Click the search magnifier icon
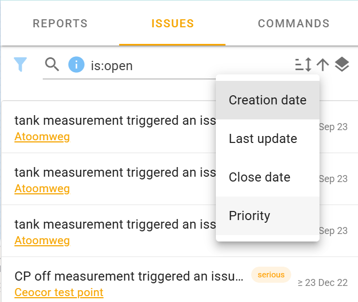This screenshot has width=358, height=302. (52, 65)
